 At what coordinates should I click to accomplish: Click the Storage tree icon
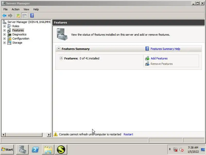pyautogui.click(x=9, y=43)
